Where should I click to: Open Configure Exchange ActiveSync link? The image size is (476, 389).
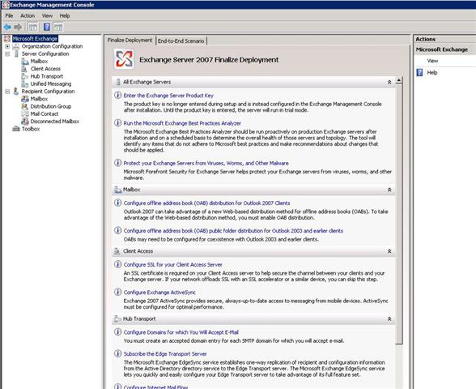[159, 293]
